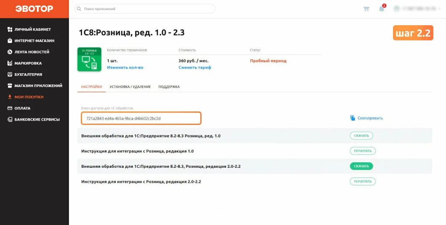This screenshot has height=225, width=446.
Task: Click the Мои покупки download icon
Action: click(x=10, y=97)
